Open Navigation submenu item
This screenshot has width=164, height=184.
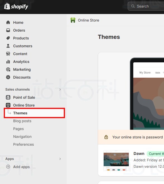pos(22,136)
